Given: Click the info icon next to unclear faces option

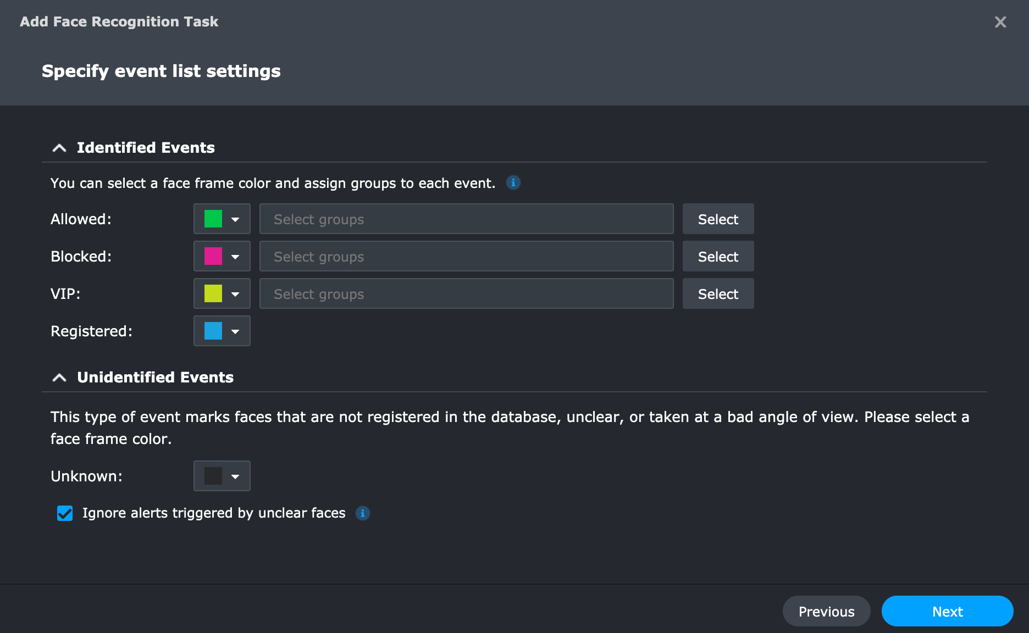Looking at the screenshot, I should point(363,513).
